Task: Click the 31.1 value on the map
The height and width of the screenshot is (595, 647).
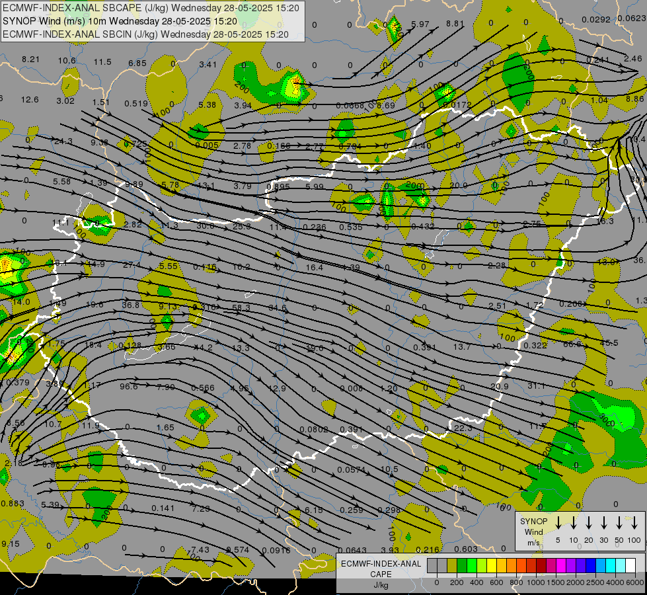Action: tap(536, 385)
